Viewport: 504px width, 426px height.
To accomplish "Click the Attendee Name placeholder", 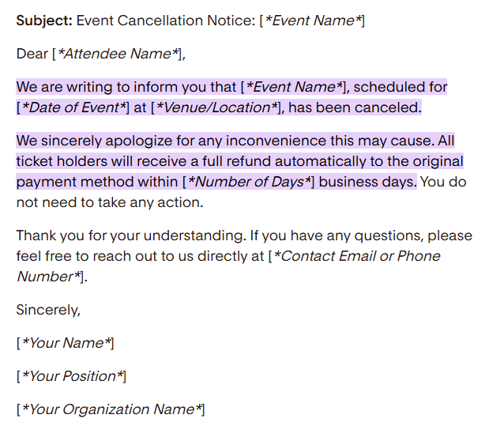I will click(x=117, y=54).
